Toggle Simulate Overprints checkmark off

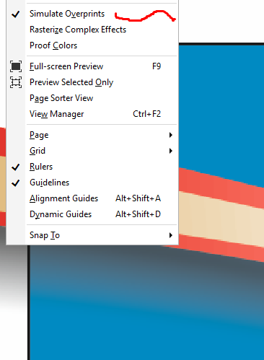[16, 14]
